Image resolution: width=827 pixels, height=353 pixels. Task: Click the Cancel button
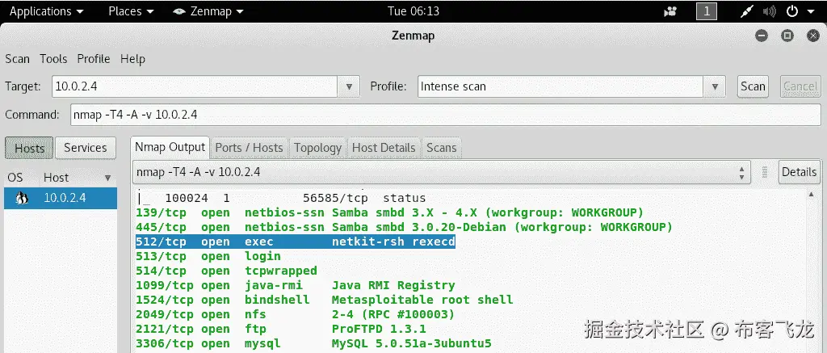[x=800, y=86]
